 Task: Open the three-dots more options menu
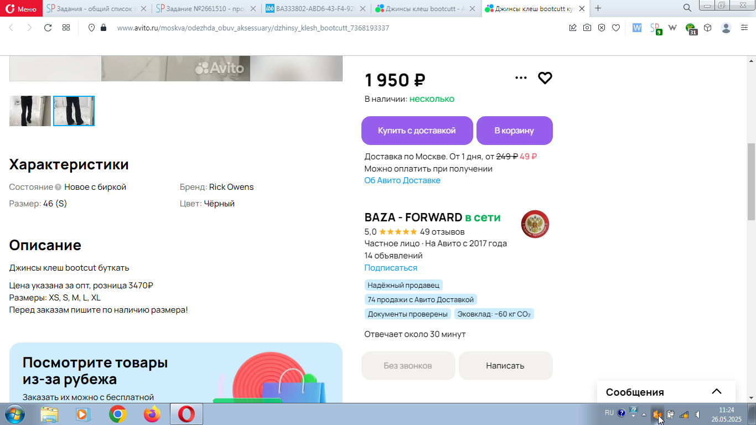(521, 78)
